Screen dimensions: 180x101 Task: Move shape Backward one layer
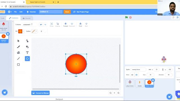pos(72,24)
